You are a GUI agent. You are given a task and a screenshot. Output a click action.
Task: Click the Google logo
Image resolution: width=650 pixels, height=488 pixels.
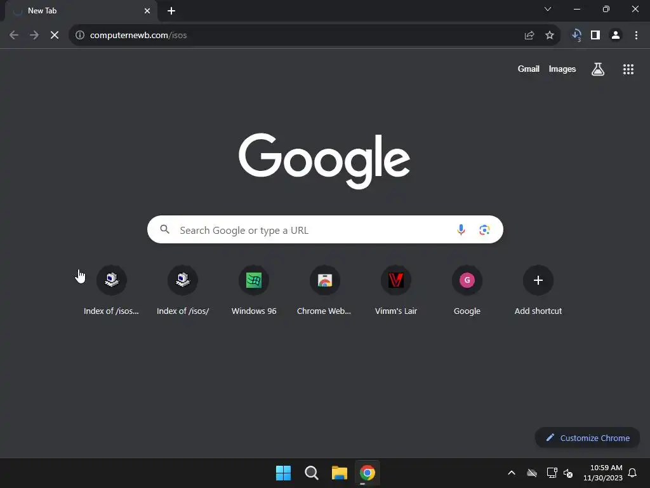click(x=324, y=161)
